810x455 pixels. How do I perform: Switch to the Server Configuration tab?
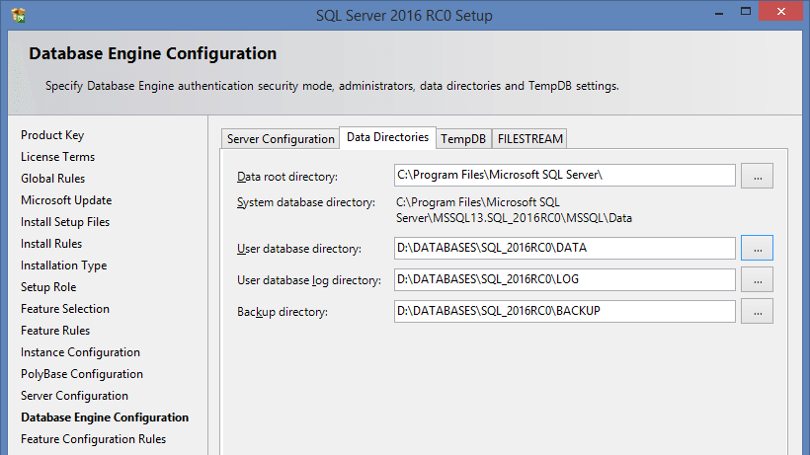click(x=281, y=139)
